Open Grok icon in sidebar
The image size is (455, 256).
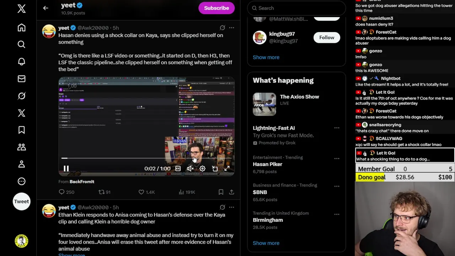click(21, 96)
